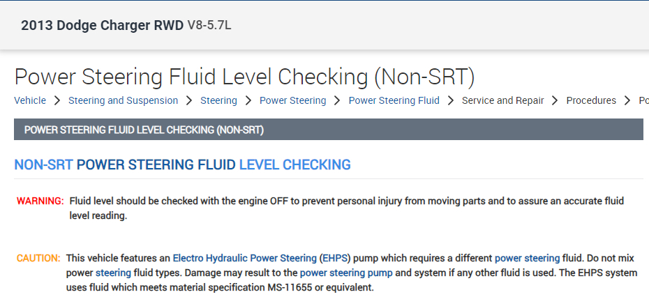
Task: Open the Steering and Suspension breadcrumb
Action: 123,100
